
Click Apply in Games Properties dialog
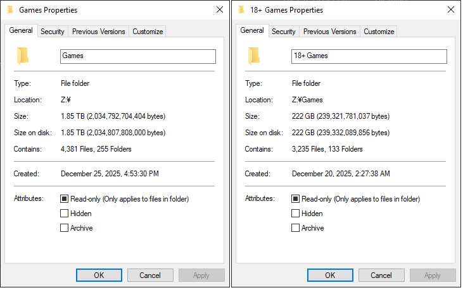pos(201,275)
